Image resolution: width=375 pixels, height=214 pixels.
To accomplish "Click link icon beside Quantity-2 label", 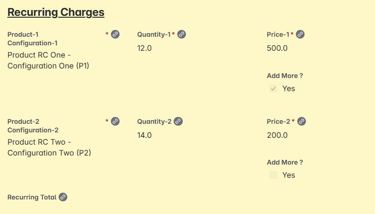I will pyautogui.click(x=178, y=122).
